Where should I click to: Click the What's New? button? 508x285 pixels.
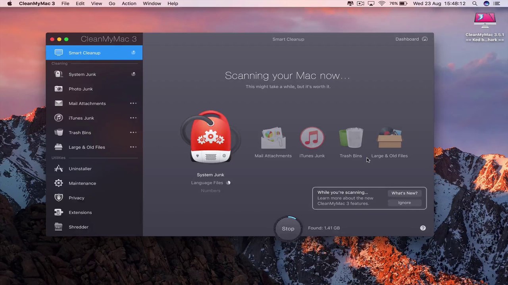[404, 193]
